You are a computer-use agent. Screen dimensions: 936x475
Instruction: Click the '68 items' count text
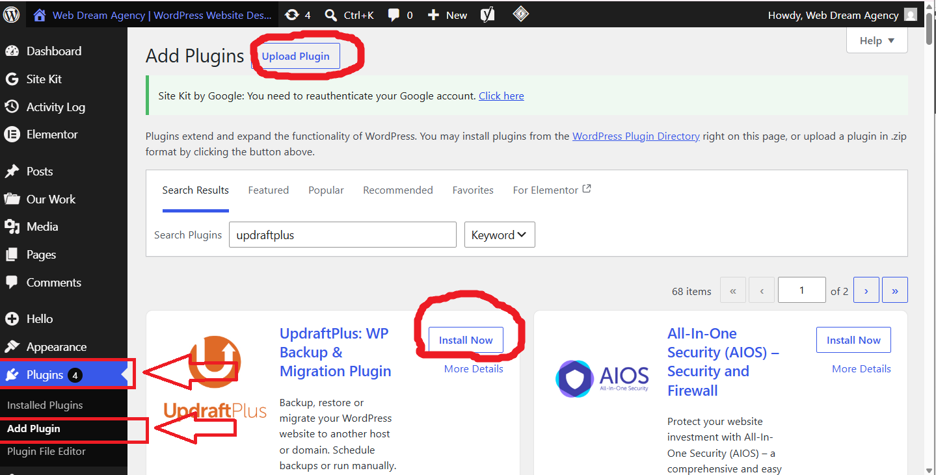click(691, 291)
